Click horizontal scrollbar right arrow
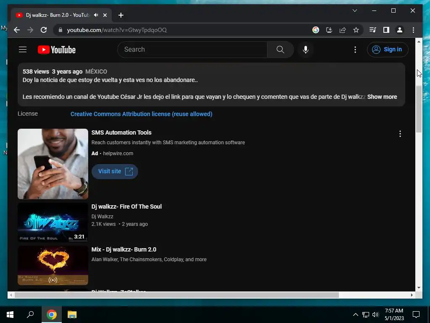 pos(412,295)
